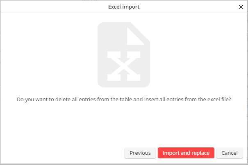Click the Excel file icon
The image size is (248, 165).
click(124, 54)
